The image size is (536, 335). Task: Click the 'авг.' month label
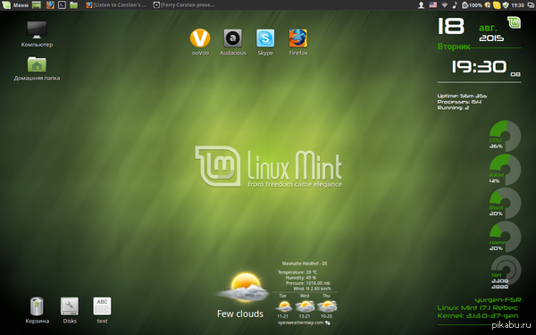pos(488,28)
